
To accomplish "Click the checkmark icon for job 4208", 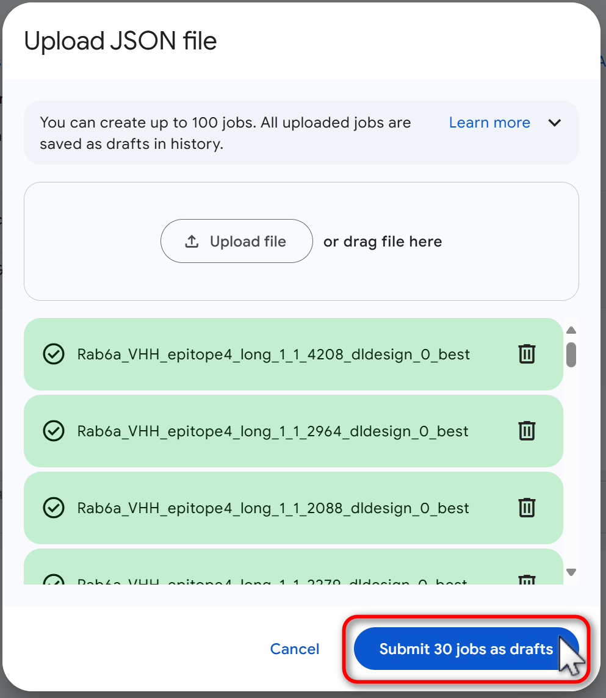I will [x=54, y=354].
